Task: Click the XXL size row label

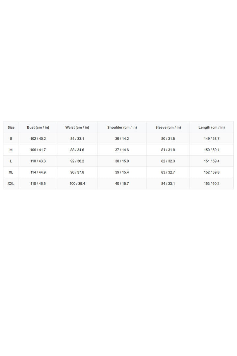Action: [x=11, y=184]
